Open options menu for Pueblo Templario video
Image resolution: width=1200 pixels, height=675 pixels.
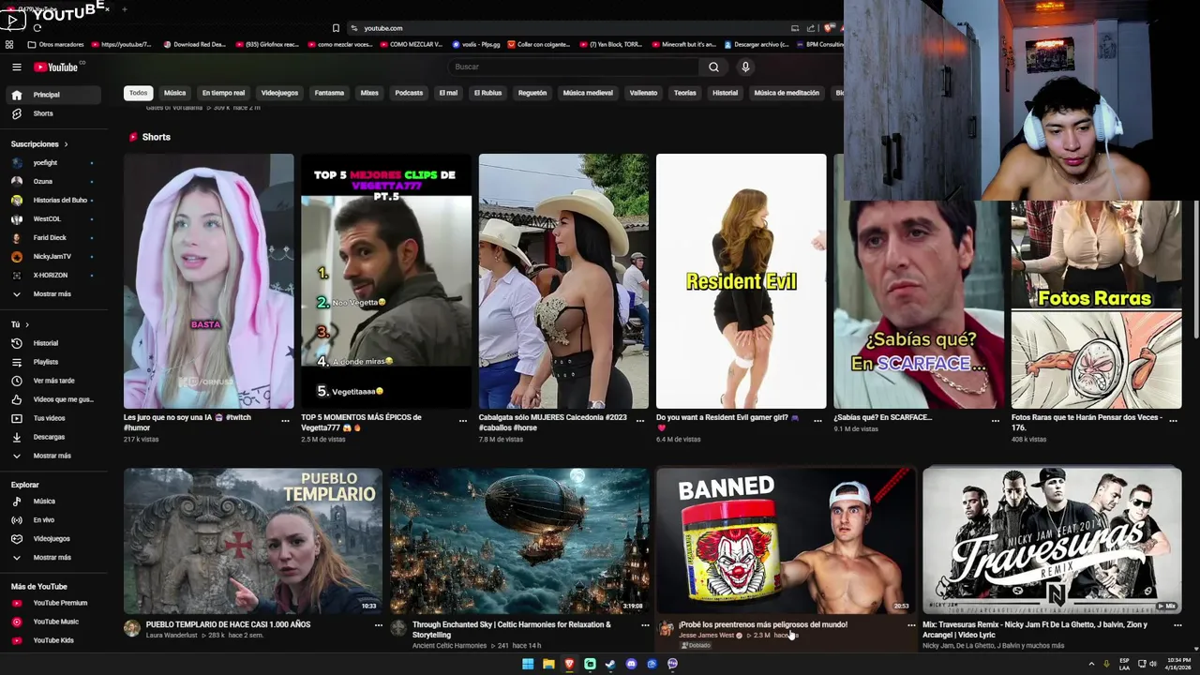pos(379,624)
